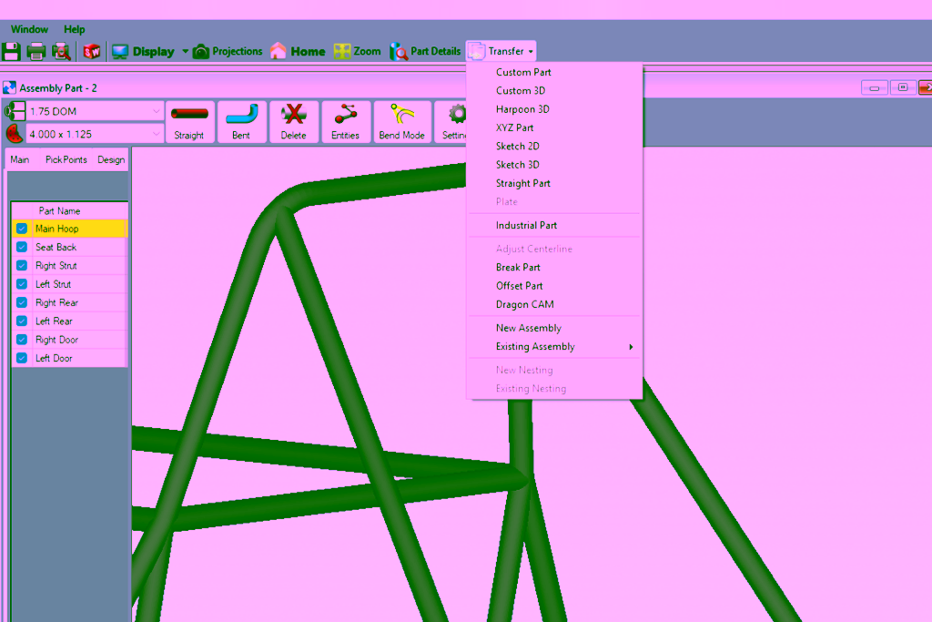Click the Home house icon
Screen dimensions: 932x622
pyautogui.click(x=279, y=51)
